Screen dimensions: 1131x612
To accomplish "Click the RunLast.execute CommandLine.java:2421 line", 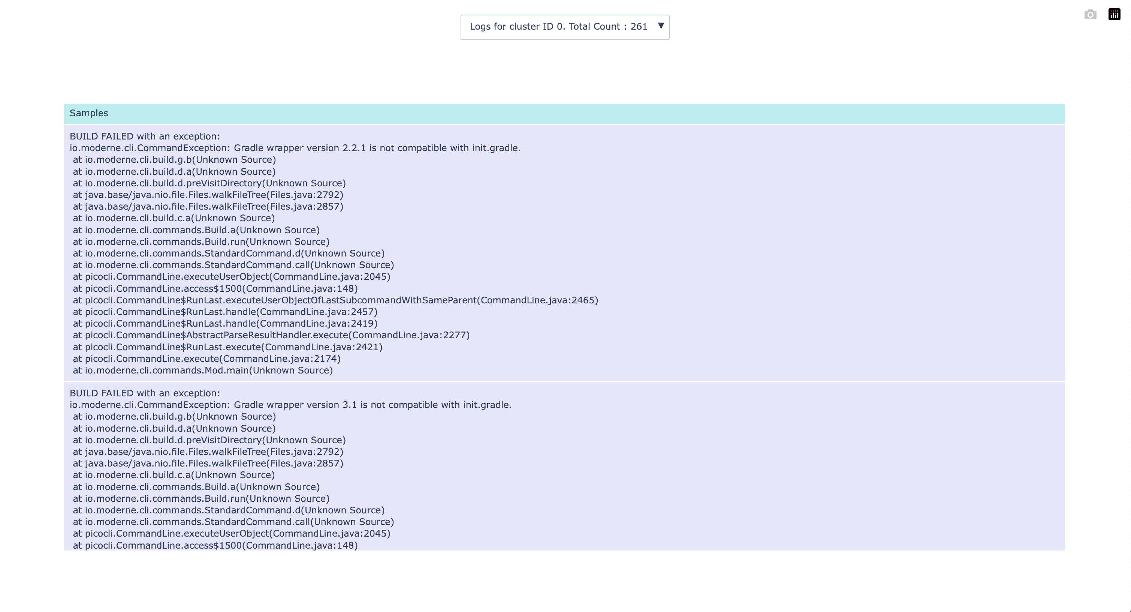I will 227,347.
